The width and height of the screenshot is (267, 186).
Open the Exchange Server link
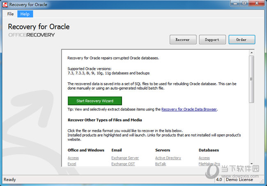(125, 158)
